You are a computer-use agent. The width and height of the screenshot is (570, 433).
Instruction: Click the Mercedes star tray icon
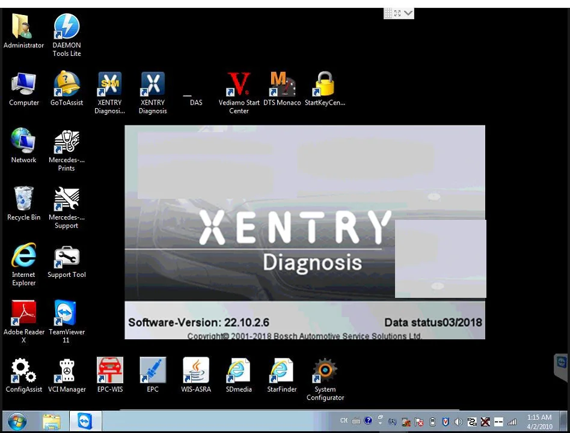tap(393, 422)
